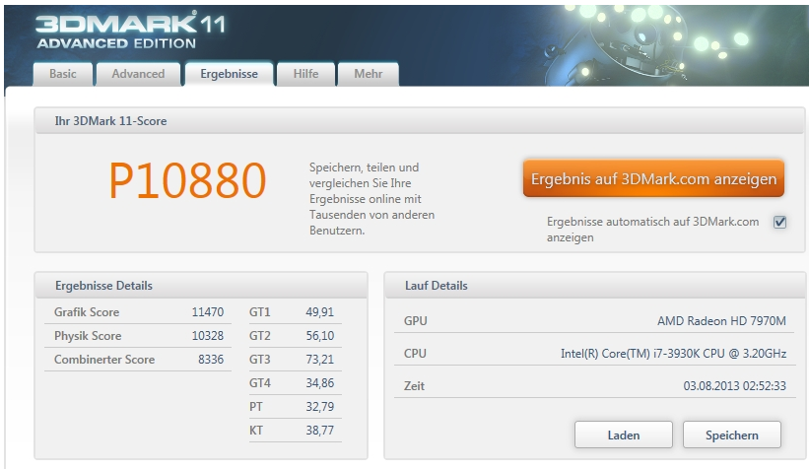Select the Ergebnisse tab

tap(229, 75)
